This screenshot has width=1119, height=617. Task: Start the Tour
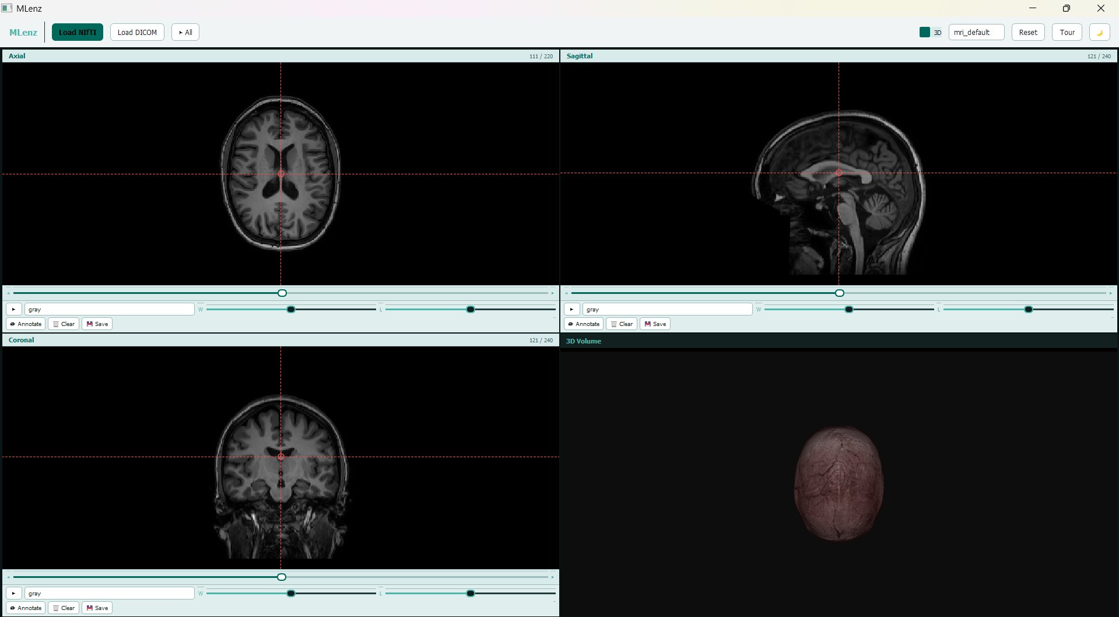(1067, 32)
